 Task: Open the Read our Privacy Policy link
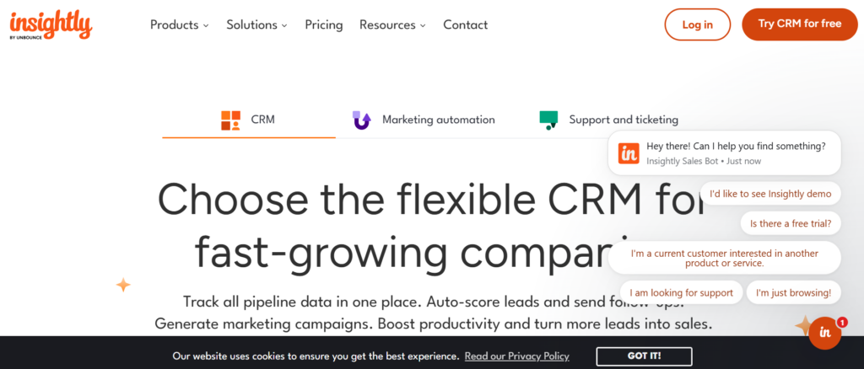click(516, 356)
